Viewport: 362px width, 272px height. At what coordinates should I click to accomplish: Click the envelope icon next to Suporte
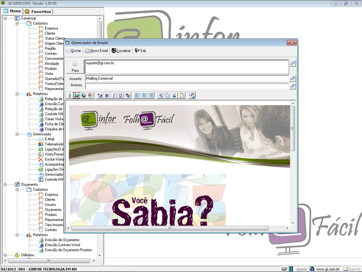click(x=346, y=269)
